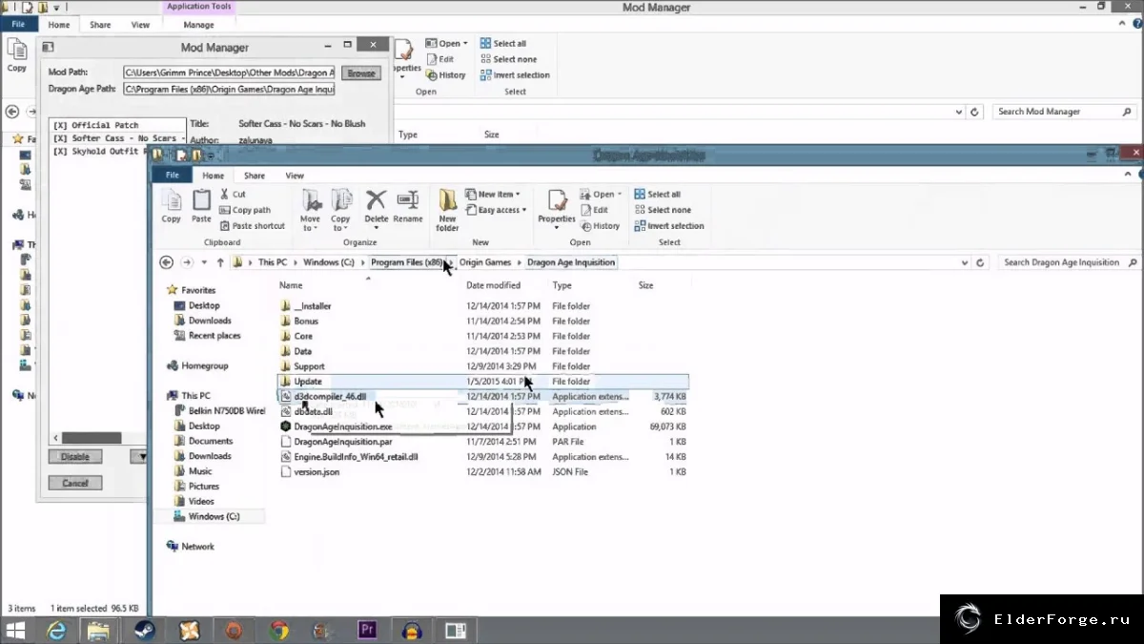The image size is (1144, 644).
Task: Open Google Chrome from the taskbar
Action: tap(278, 630)
